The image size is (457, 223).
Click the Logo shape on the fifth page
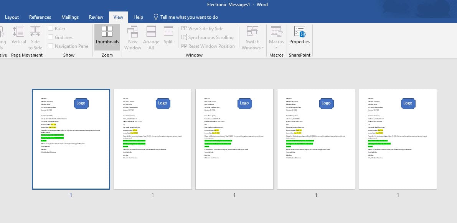click(408, 103)
